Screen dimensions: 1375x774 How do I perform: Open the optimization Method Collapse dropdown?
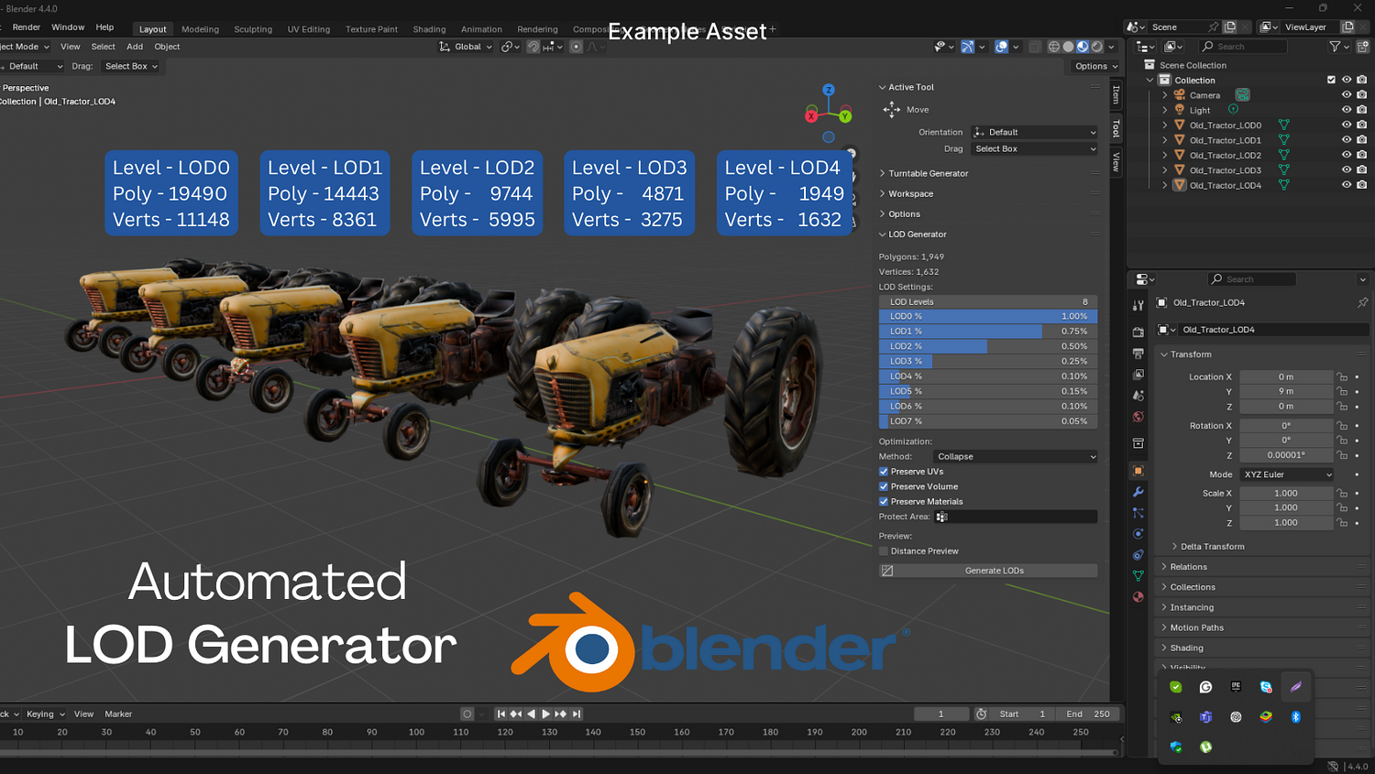1016,456
